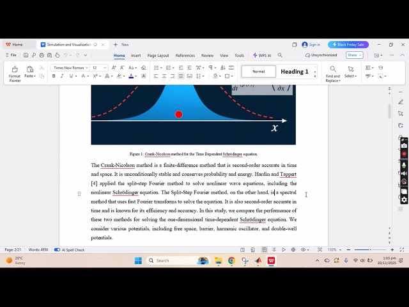Screen dimensions: 409x307
Task: Toggle Outline view in status bar
Action: pyautogui.click(x=274, y=249)
